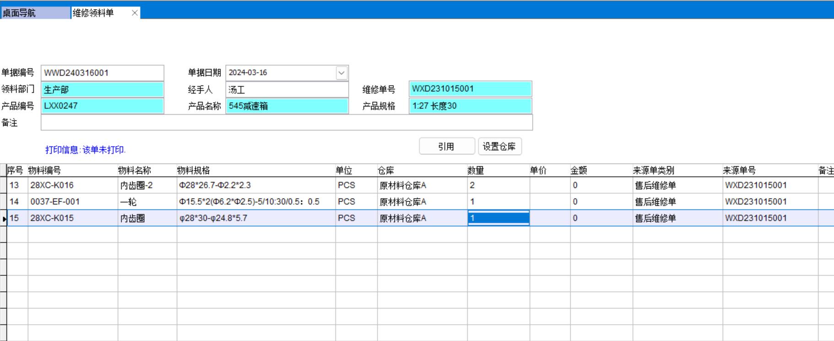
Task: Click the 领料部门 field showing 生产部
Action: [102, 89]
